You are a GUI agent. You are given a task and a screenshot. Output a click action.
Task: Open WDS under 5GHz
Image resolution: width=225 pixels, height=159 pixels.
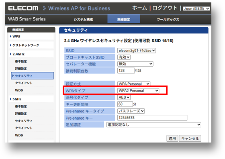19,135
